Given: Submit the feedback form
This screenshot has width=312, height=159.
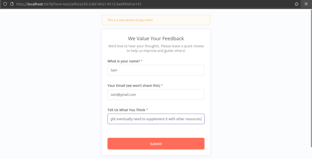Looking at the screenshot, I should (x=156, y=144).
